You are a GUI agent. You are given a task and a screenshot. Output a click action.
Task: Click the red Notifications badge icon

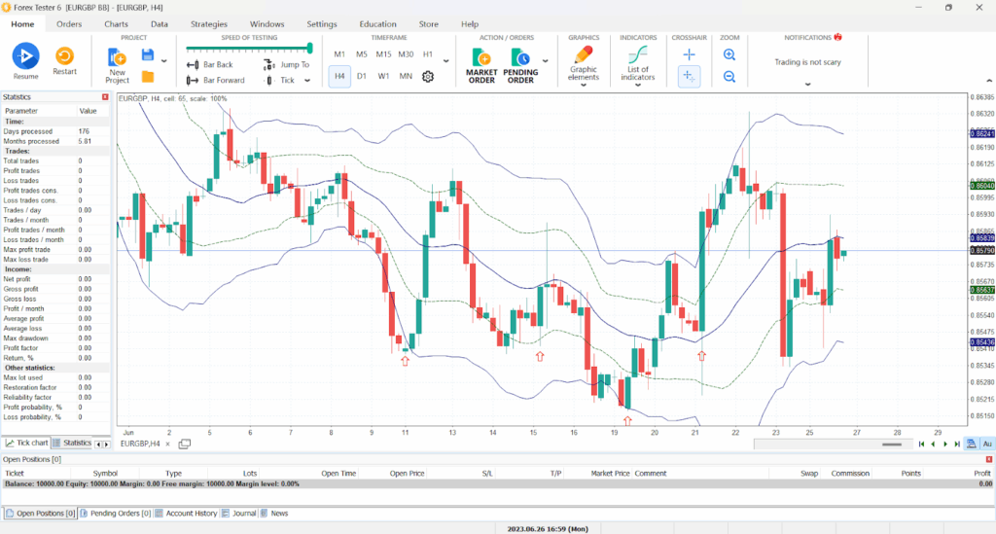(x=837, y=38)
